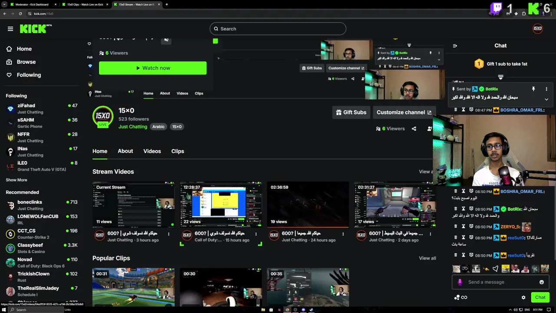
Task: Click the Arabic language tag
Action: pos(158,127)
